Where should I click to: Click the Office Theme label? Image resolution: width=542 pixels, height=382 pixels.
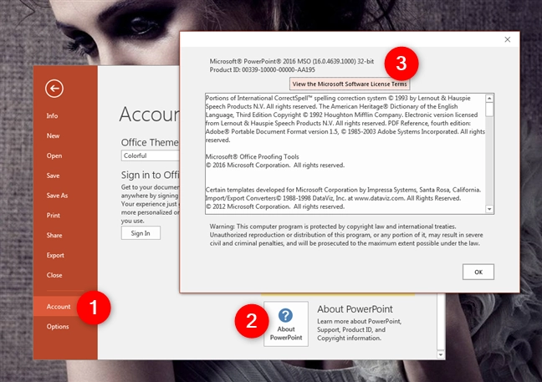[x=150, y=142]
